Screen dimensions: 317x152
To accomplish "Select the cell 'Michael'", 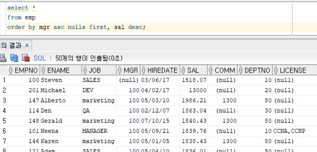I will pyautogui.click(x=61, y=90).
